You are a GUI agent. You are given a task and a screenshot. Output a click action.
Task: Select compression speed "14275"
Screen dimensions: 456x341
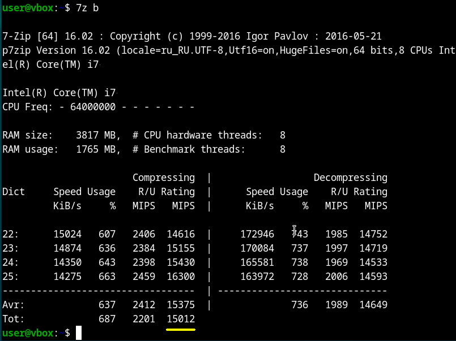click(67, 277)
